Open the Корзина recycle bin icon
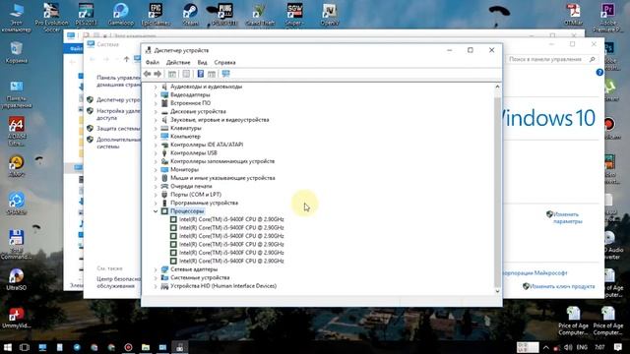Viewport: 630px width, 354px height. [17, 52]
